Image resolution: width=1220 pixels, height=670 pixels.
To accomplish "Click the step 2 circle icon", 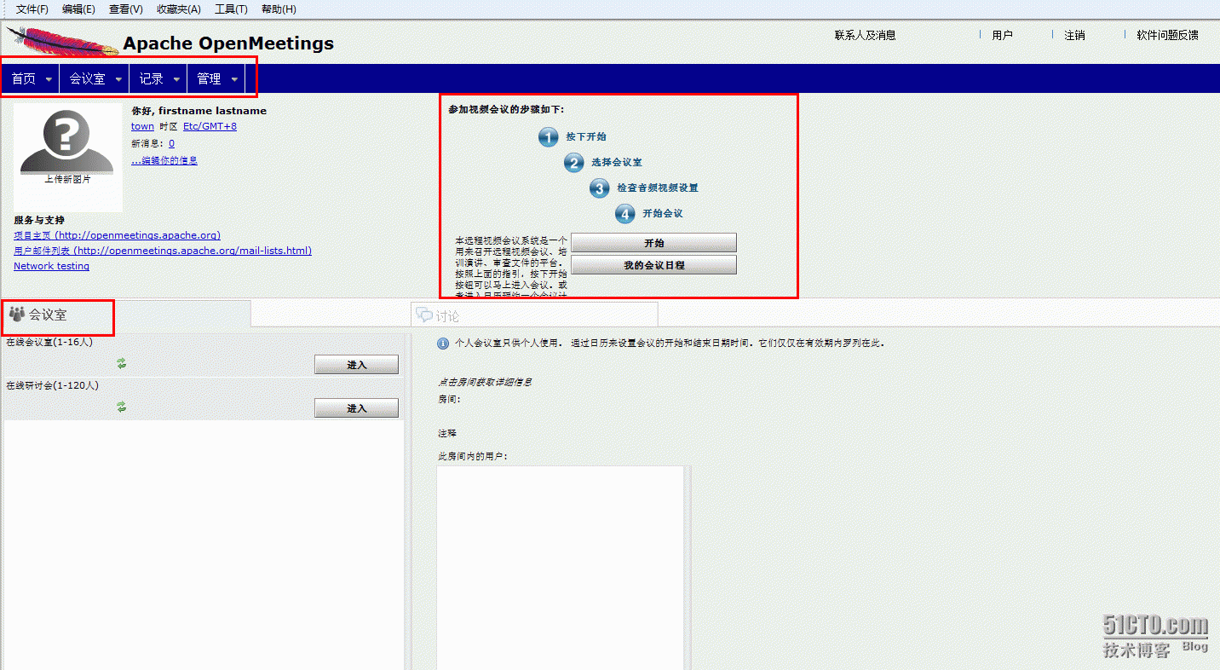I will click(574, 162).
